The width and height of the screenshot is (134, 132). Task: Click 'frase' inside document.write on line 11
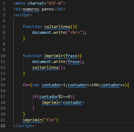click(74, 62)
